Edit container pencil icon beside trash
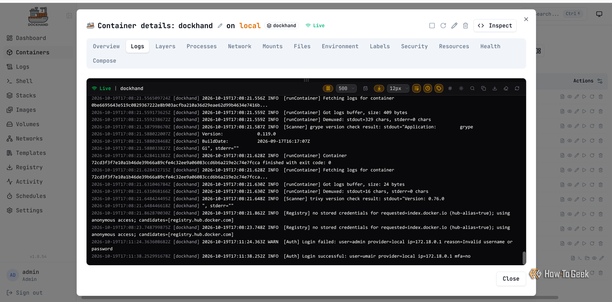Viewport: 612px width, 302px height. click(x=454, y=26)
